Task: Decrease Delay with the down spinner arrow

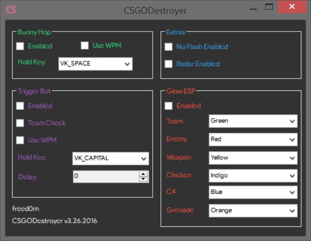Action: 143,179
